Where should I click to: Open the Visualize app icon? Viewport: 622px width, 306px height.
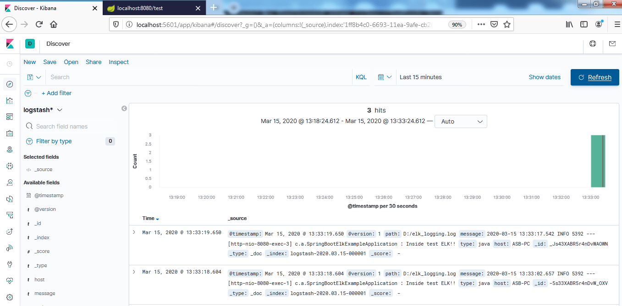(10, 100)
